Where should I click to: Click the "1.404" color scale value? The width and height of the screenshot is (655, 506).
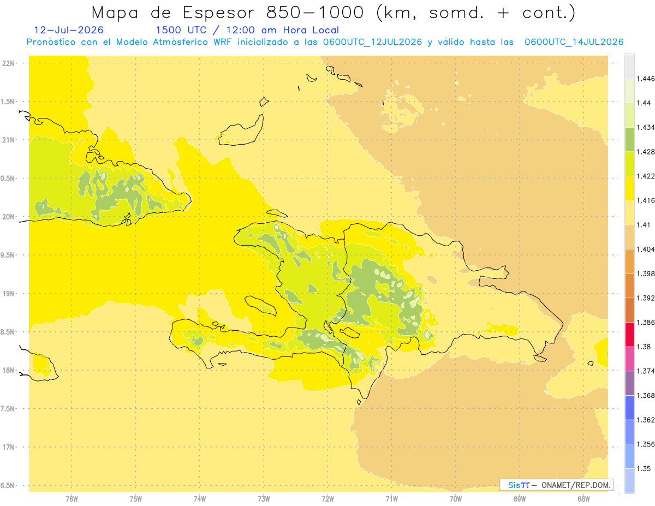(646, 249)
